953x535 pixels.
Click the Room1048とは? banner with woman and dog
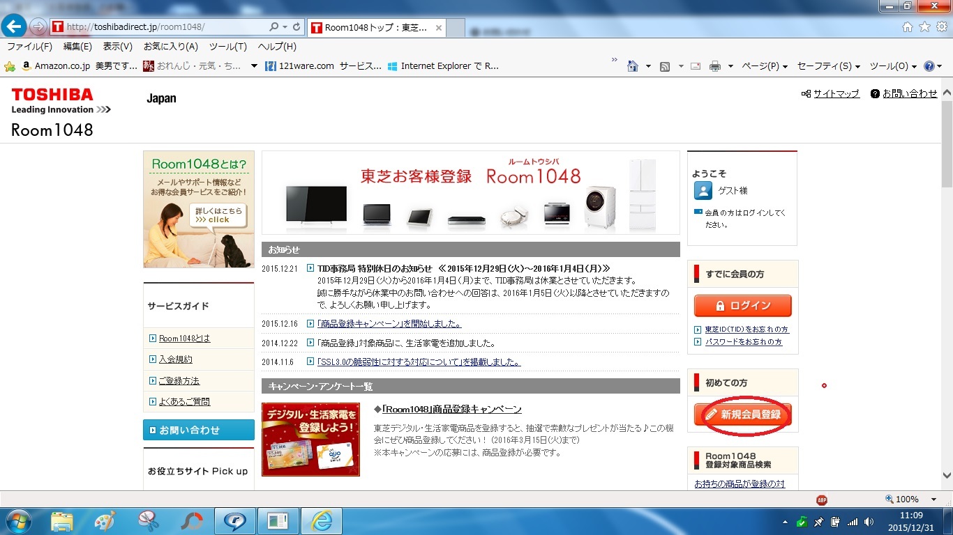click(x=199, y=209)
